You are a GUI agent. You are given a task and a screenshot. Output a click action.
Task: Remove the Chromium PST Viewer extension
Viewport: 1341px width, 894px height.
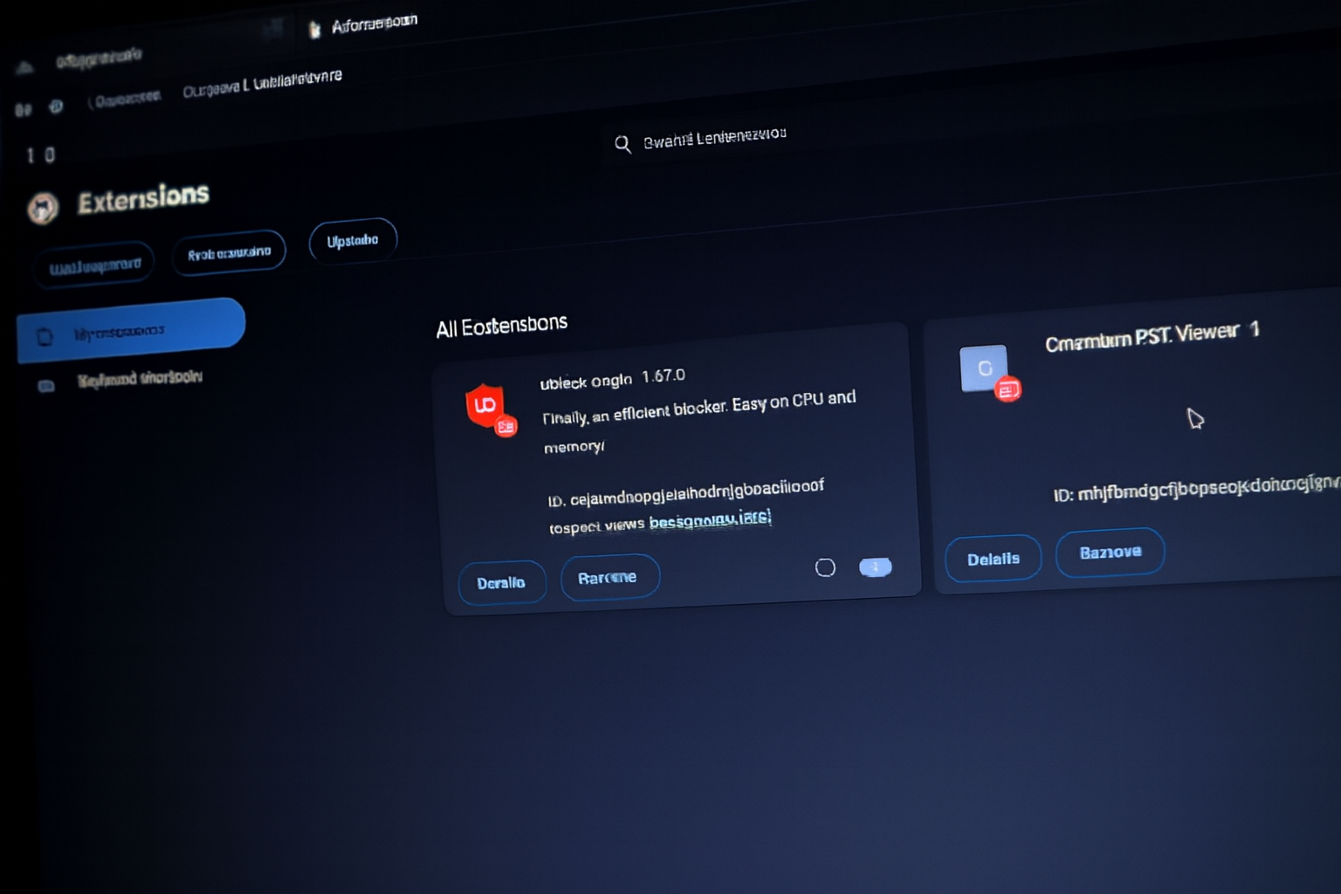click(x=1110, y=552)
